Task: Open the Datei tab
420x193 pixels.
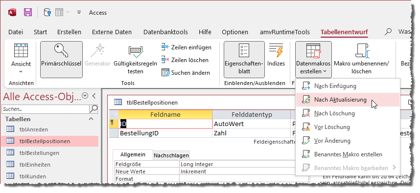Action: pos(16,32)
